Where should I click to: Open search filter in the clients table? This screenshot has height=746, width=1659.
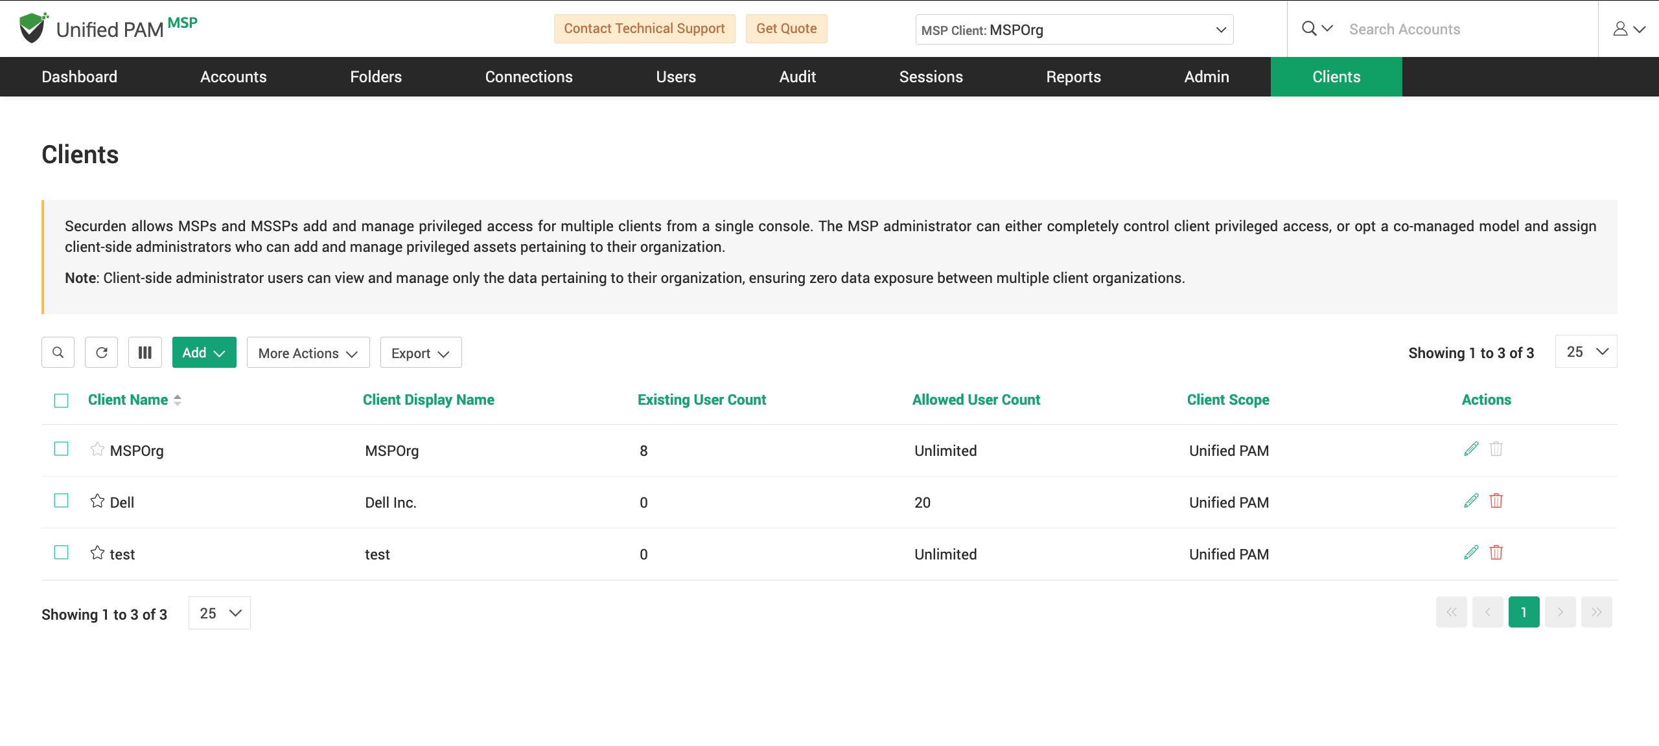[58, 352]
